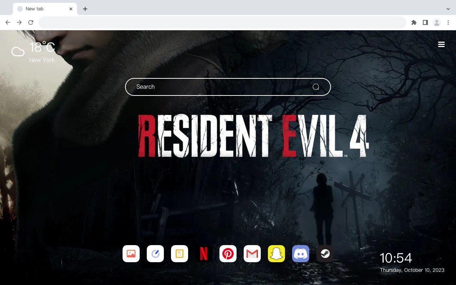Launch the Pinterest shortcut
This screenshot has width=456, height=285.
coord(228,254)
